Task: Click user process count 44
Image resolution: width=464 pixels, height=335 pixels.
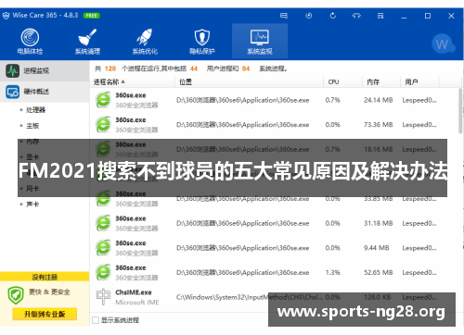Action: pos(194,68)
